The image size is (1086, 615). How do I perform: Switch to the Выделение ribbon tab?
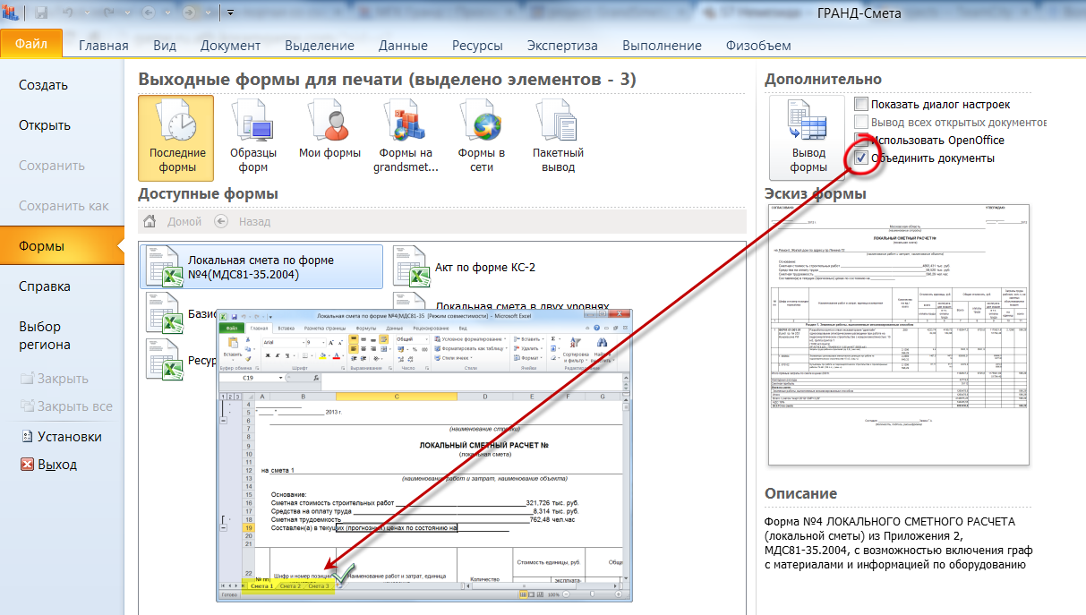[x=320, y=46]
